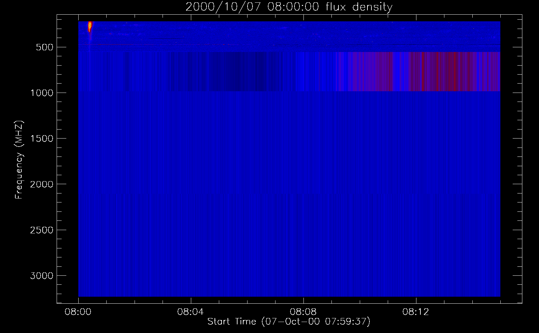Viewport: 539px width, 333px height.
Task: Click the 08:08 time tick label
Action: point(303,312)
